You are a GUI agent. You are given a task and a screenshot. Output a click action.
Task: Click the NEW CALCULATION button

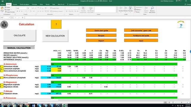(x=55, y=36)
